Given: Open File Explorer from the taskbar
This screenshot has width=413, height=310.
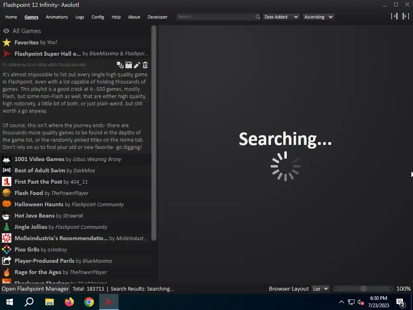Looking at the screenshot, I should point(49,302).
